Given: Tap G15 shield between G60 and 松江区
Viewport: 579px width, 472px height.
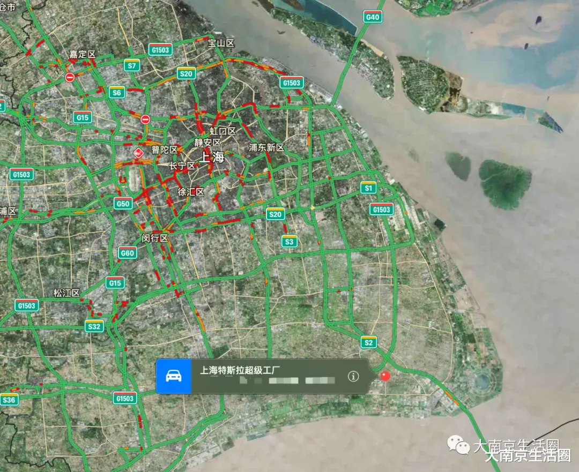Looking at the screenshot, I should [115, 283].
